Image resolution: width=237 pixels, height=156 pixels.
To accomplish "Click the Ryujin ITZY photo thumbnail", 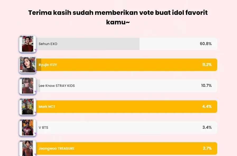I will 27,65.
